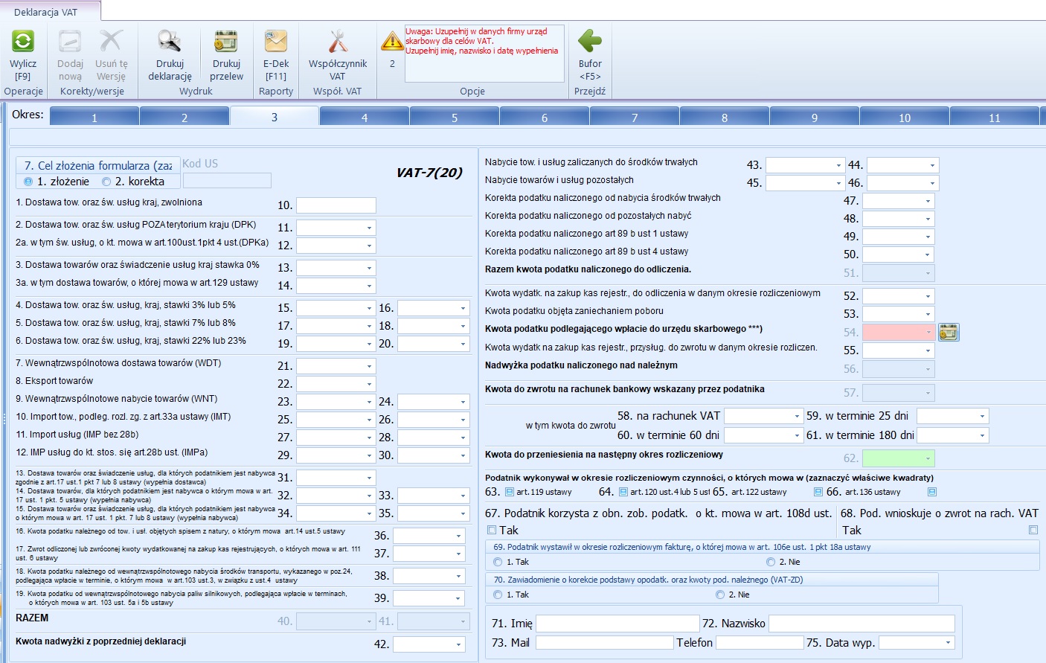The image size is (1046, 663).
Task: Select radio option 1. złożenie
Action: tap(28, 182)
